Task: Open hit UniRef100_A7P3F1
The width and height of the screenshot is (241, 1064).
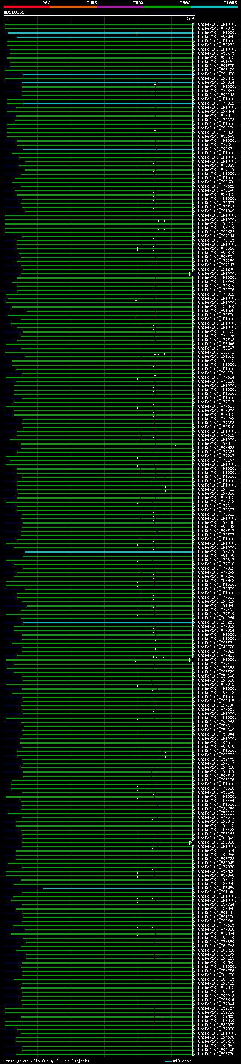Action: click(x=216, y=115)
